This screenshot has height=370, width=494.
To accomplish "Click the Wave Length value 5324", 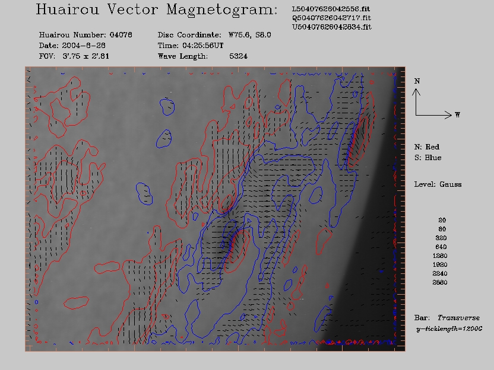I will pyautogui.click(x=238, y=56).
